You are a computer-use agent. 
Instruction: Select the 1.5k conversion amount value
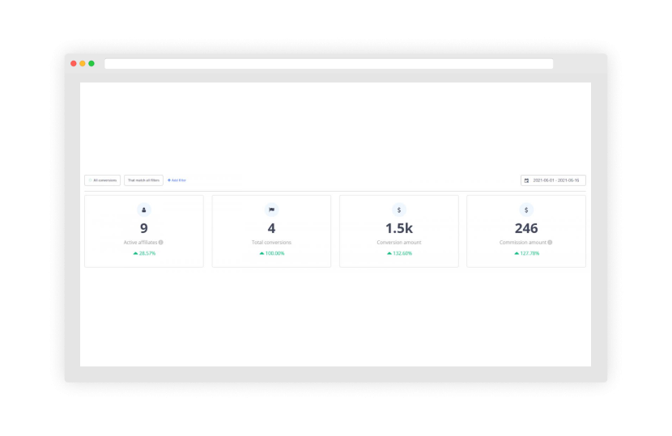point(399,228)
